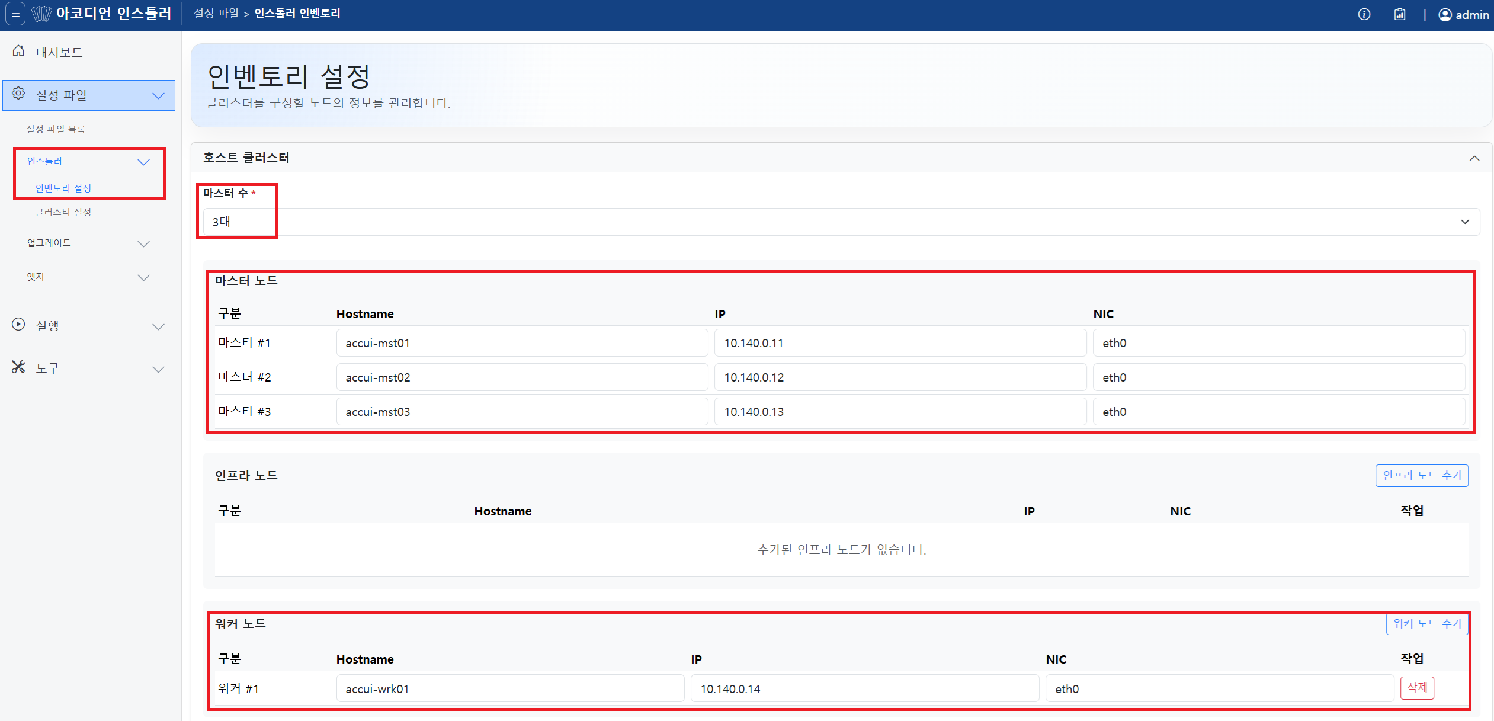Viewport: 1494px width, 721px height.
Task: Edit 마스터 #2 NIC eth0 field
Action: pos(1279,377)
